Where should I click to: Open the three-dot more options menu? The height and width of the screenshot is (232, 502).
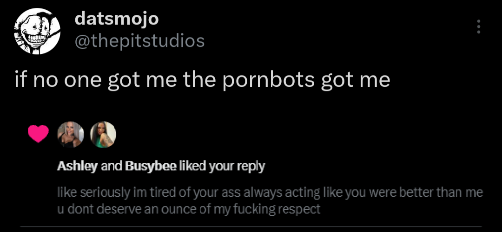tap(478, 27)
